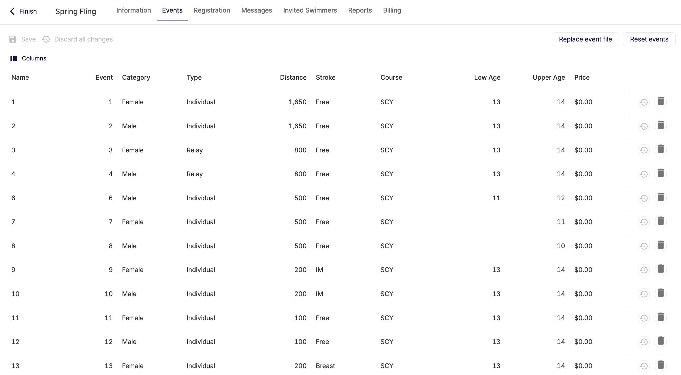Click revert icon on event 4 row

click(644, 174)
